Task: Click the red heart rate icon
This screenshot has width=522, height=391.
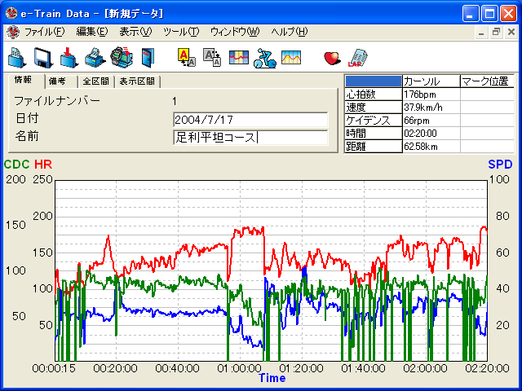Action: [332, 57]
